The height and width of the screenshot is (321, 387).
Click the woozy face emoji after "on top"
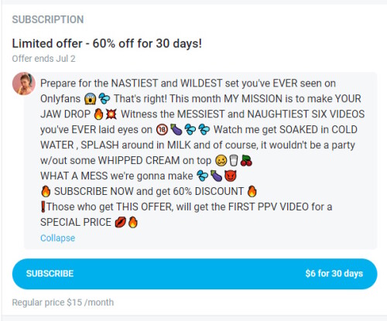click(221, 161)
